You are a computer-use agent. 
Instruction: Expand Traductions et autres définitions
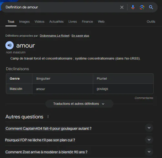click(79, 104)
